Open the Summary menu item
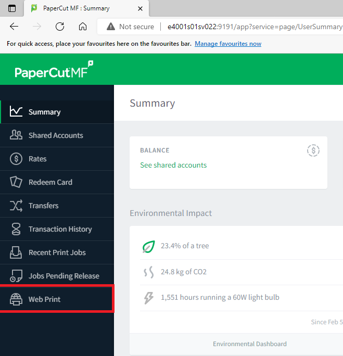The height and width of the screenshot is (356, 343). (x=57, y=112)
